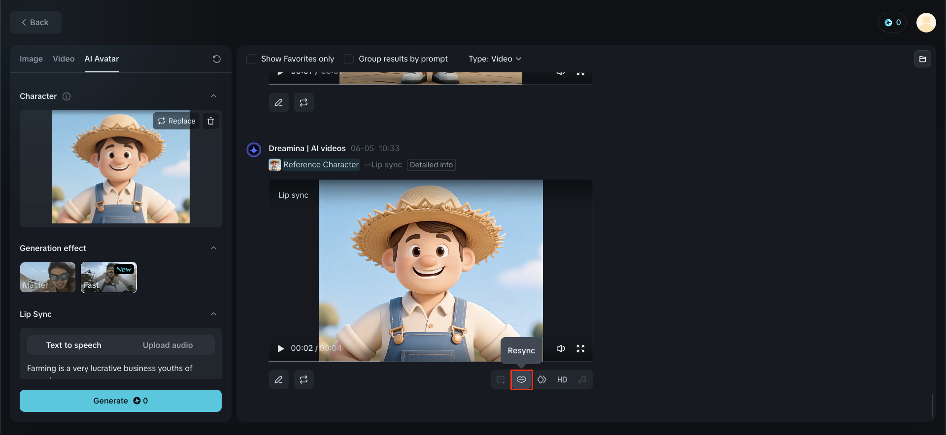Click the "06-05" date text
The height and width of the screenshot is (435, 946).
[362, 149]
